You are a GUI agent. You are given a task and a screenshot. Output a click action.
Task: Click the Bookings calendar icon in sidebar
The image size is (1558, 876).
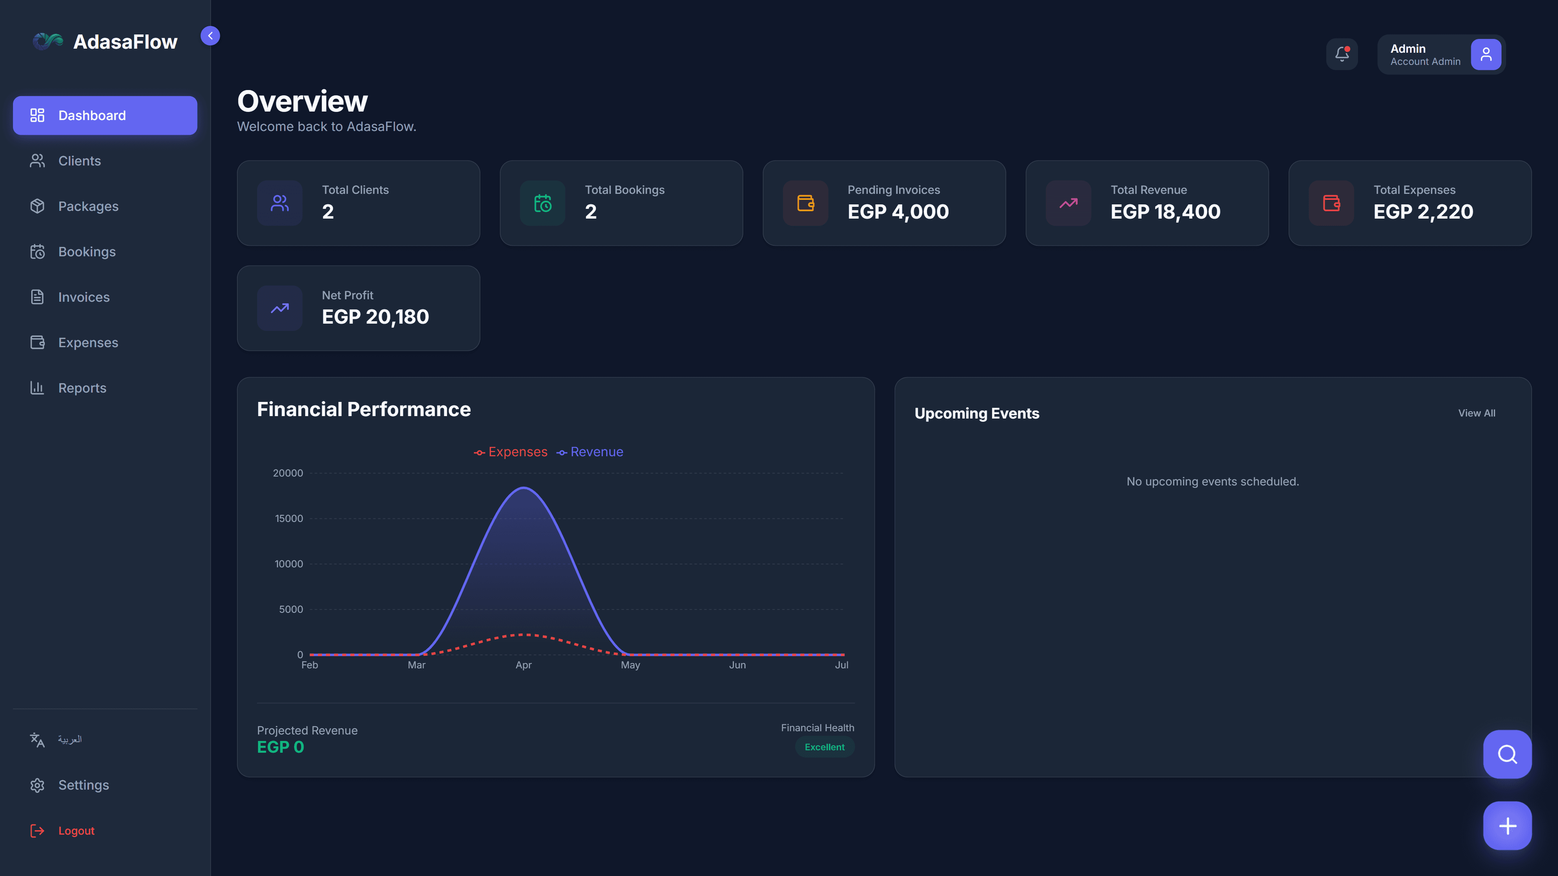(37, 251)
